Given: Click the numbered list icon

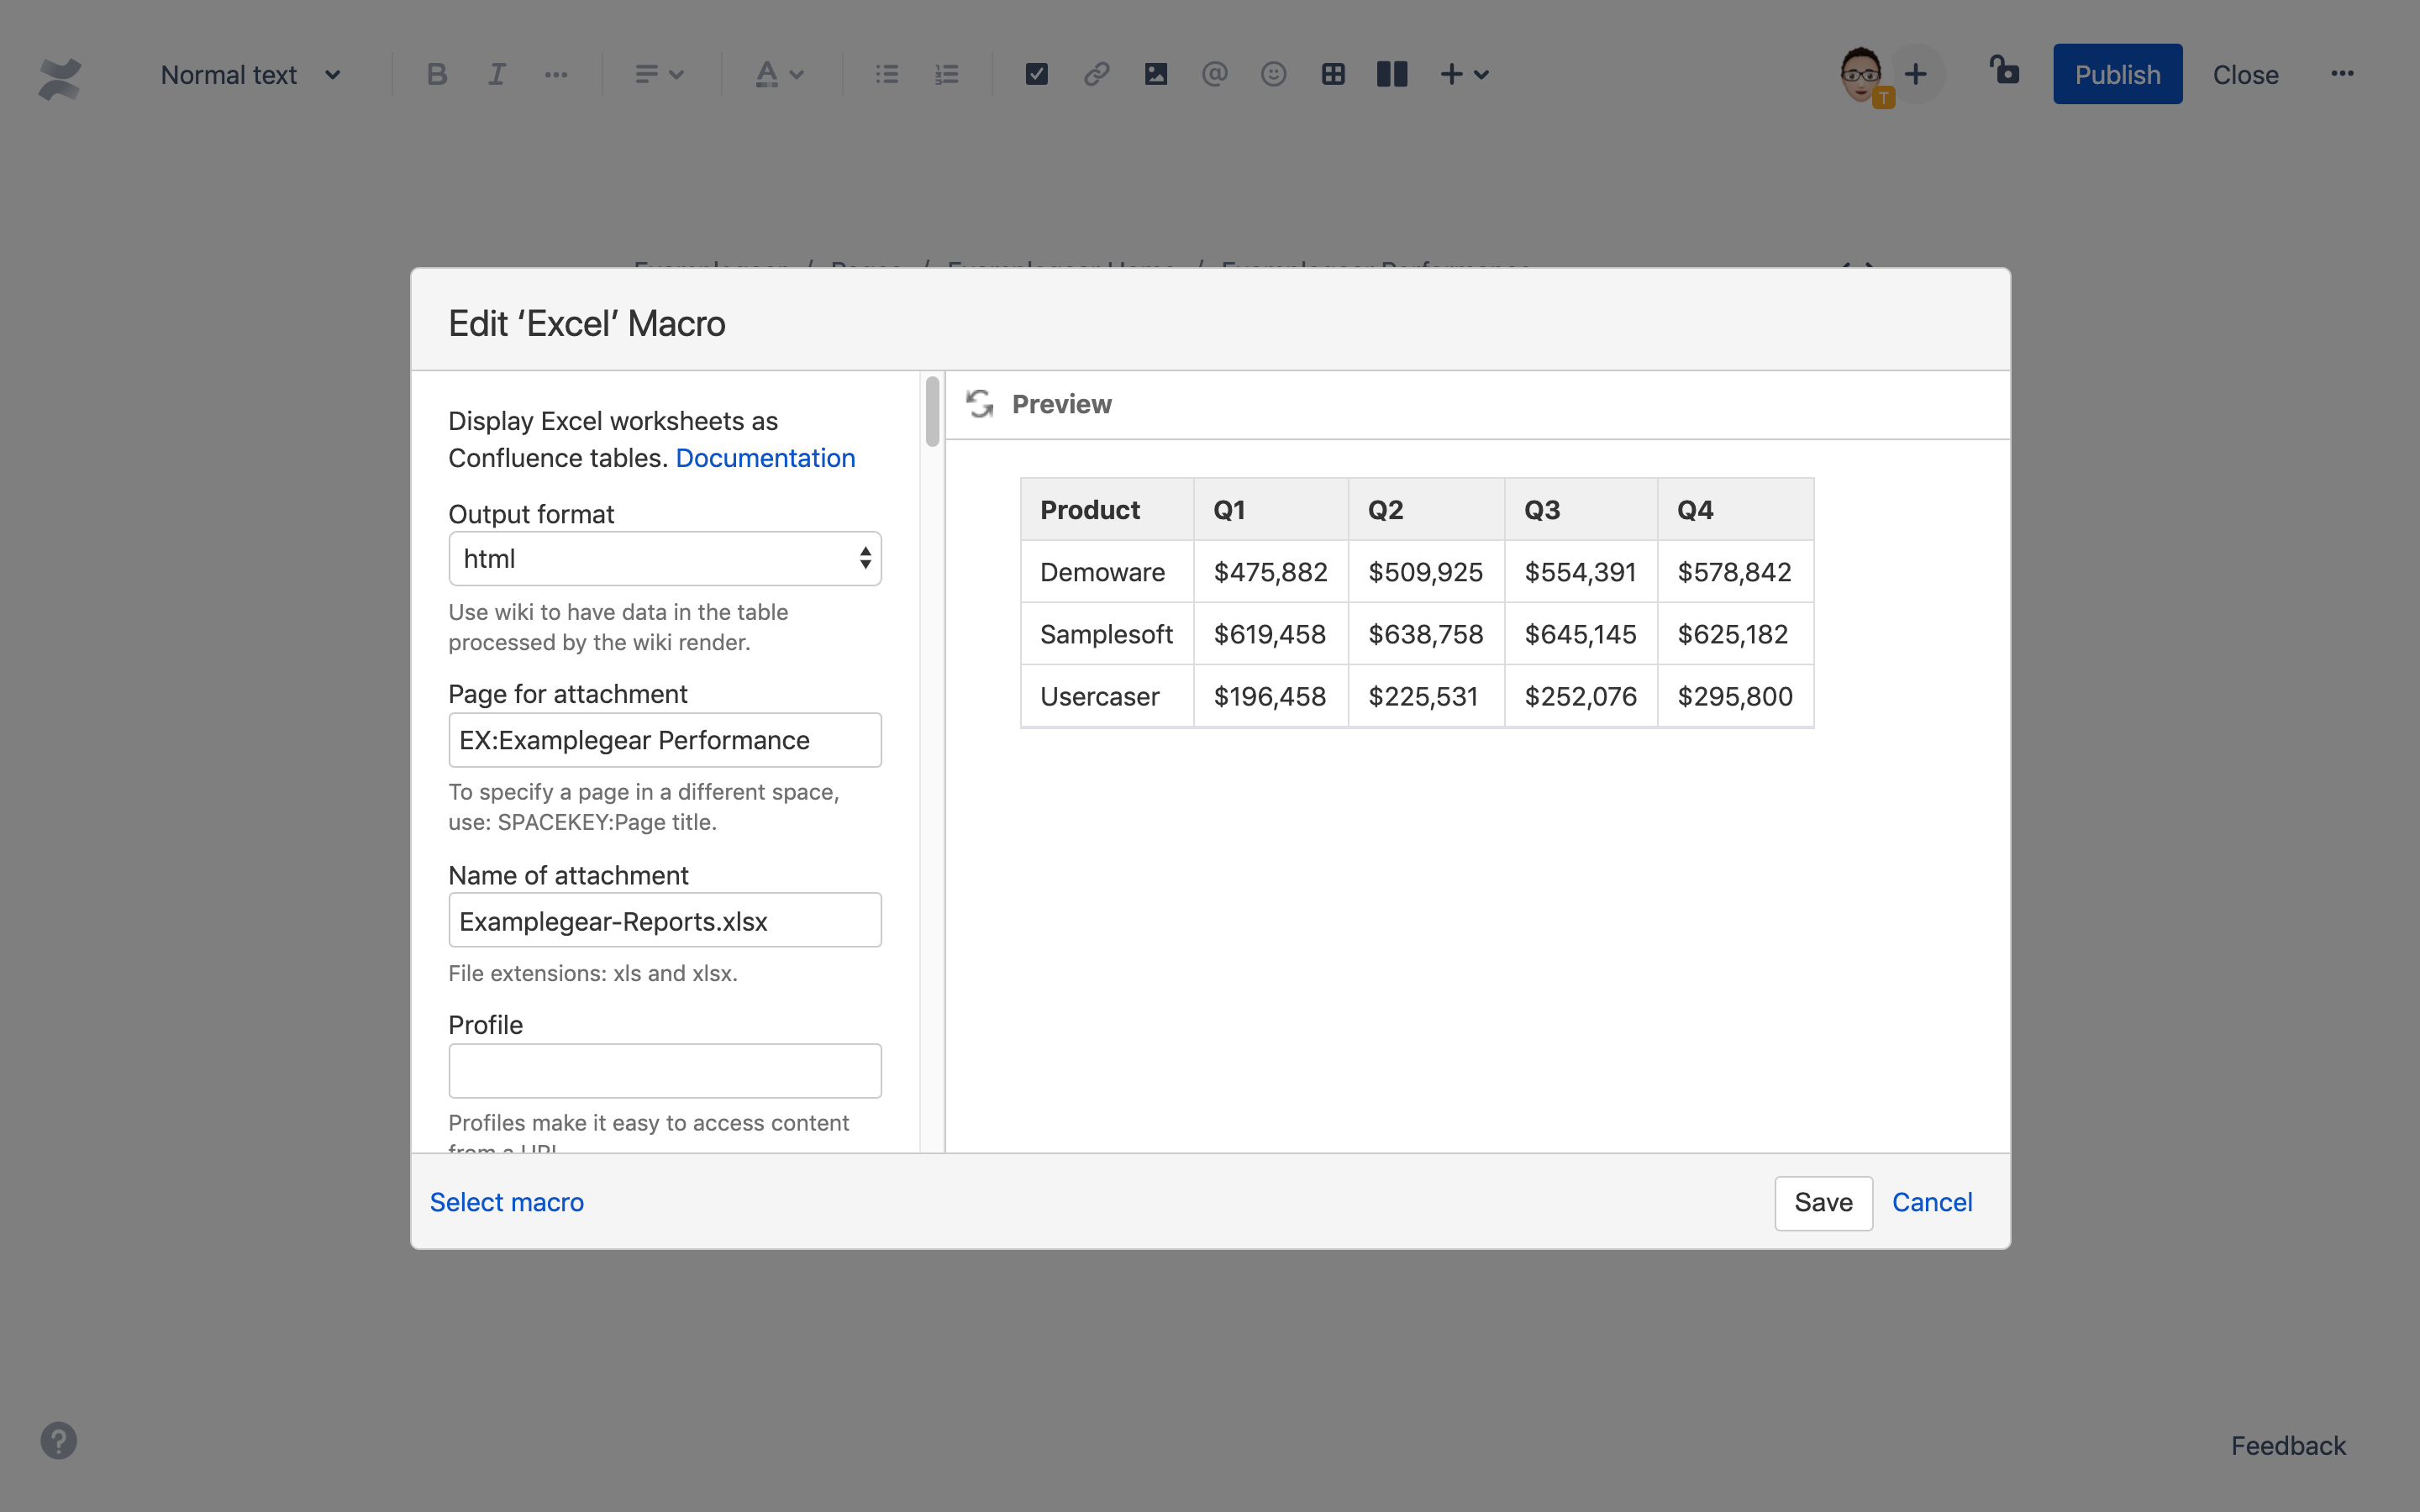Looking at the screenshot, I should pos(946,73).
